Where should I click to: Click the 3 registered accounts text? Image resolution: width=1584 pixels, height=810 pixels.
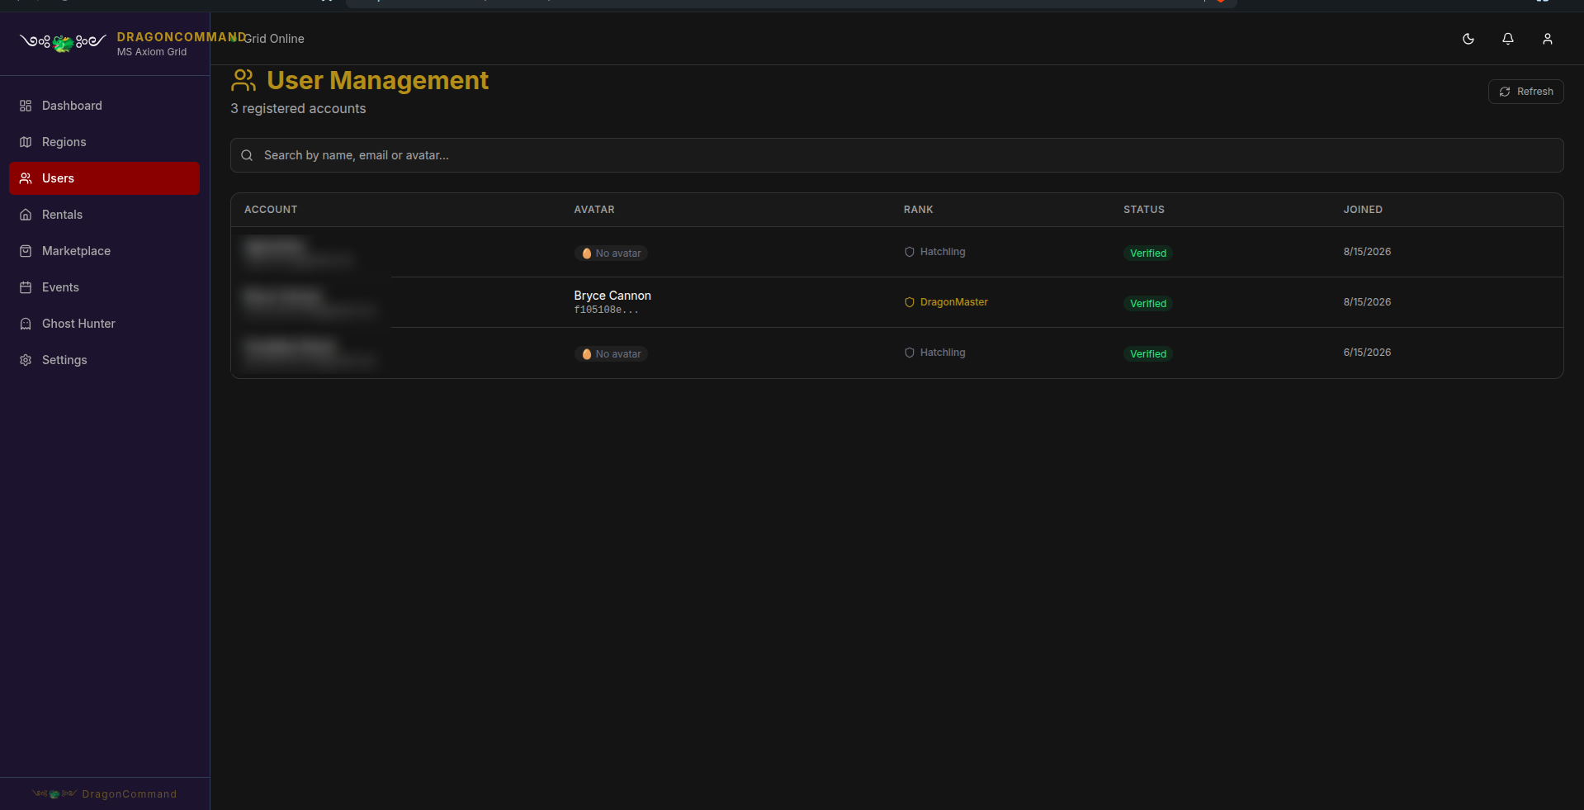pyautogui.click(x=298, y=109)
